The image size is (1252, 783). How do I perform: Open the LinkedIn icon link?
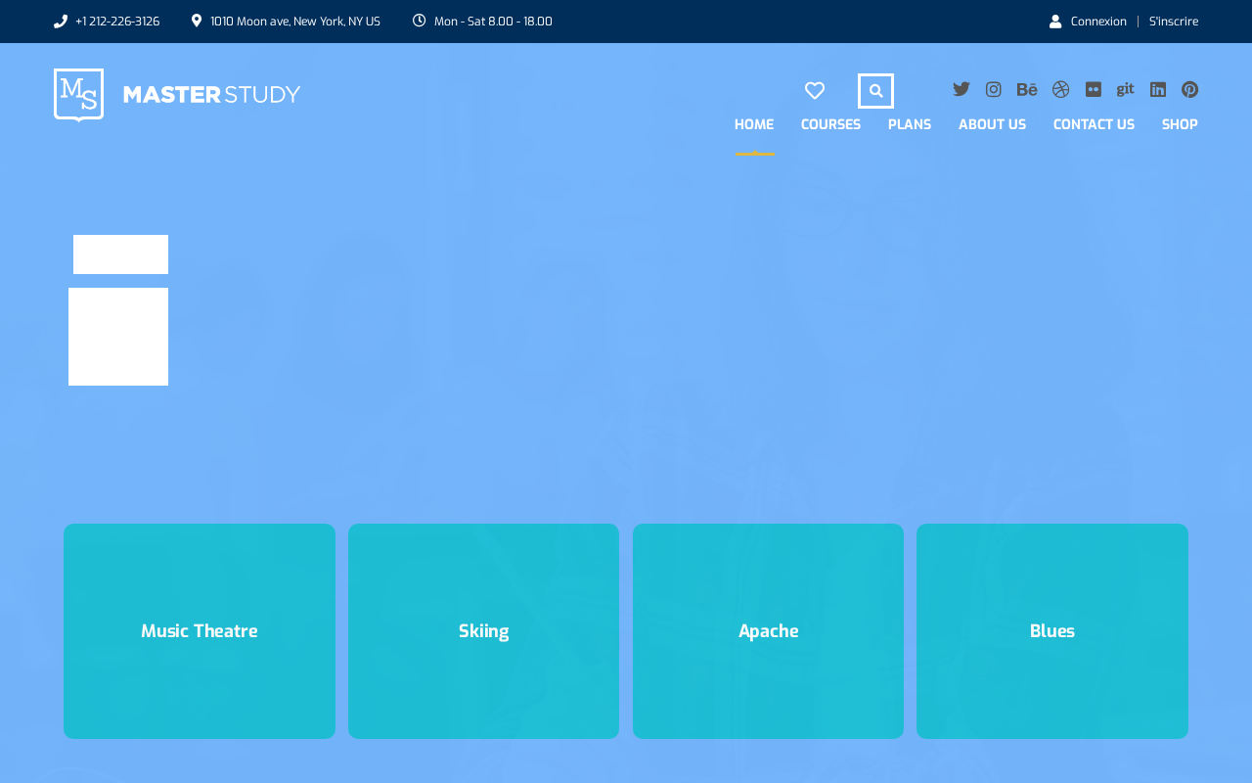1158,89
